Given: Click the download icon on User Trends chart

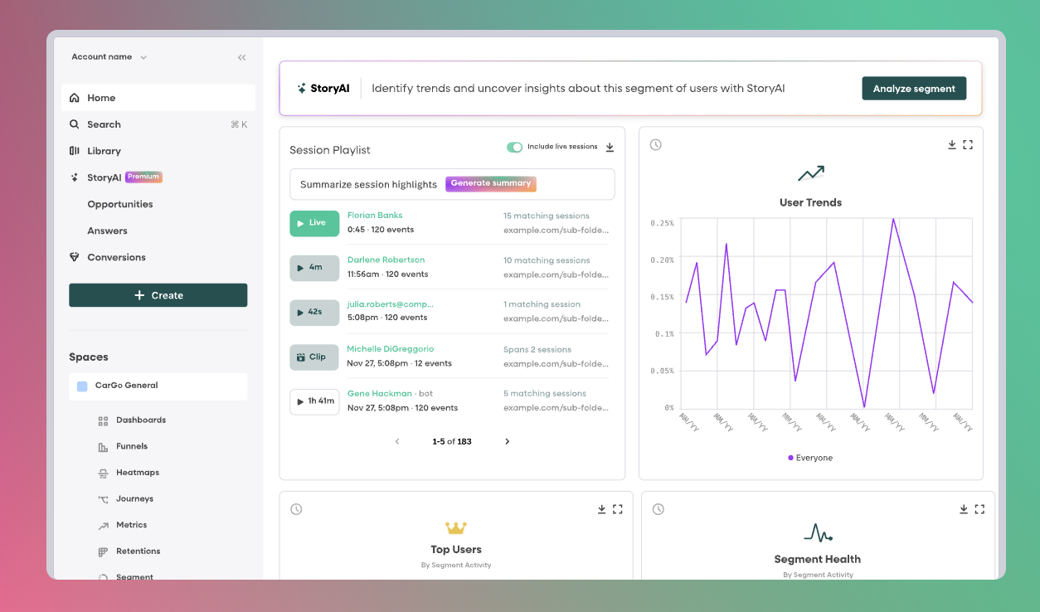Looking at the screenshot, I should pyautogui.click(x=952, y=144).
